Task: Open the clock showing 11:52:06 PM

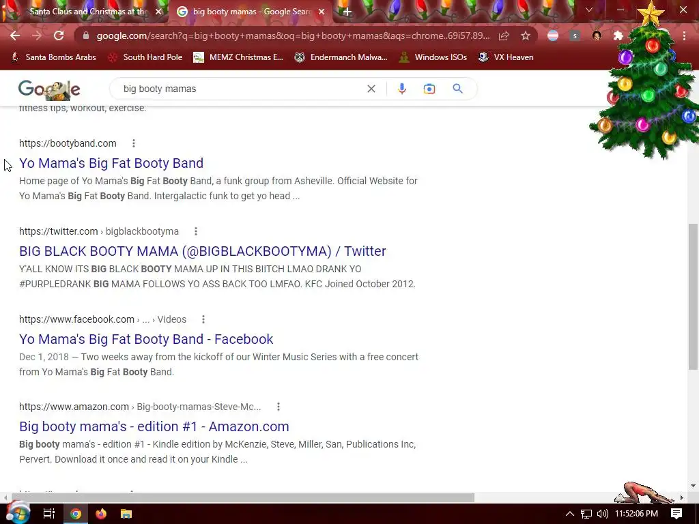Action: click(636, 514)
